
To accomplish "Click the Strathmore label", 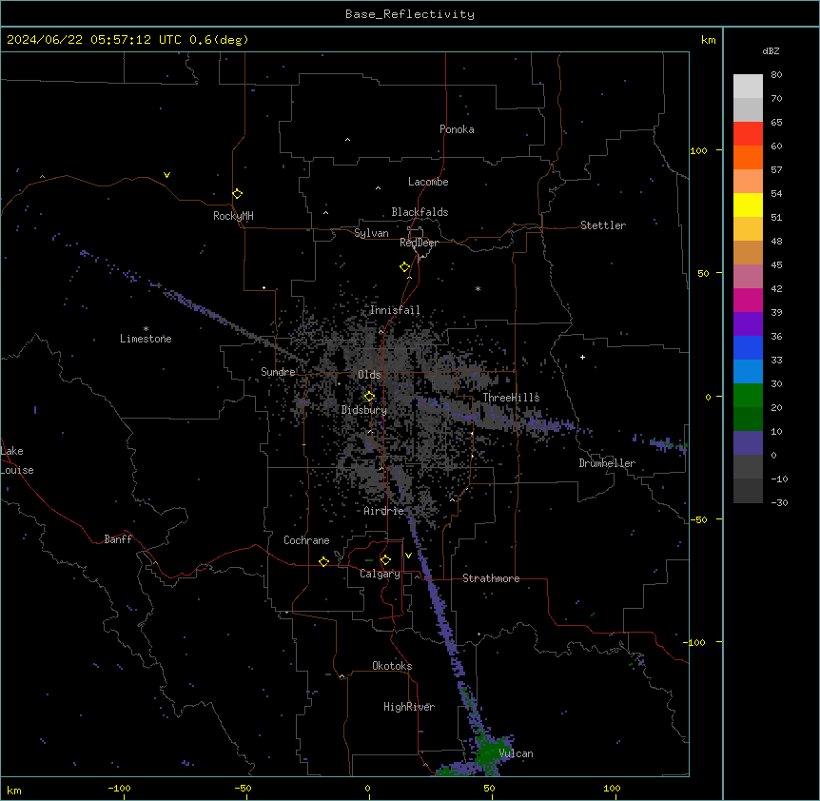I will [x=491, y=578].
